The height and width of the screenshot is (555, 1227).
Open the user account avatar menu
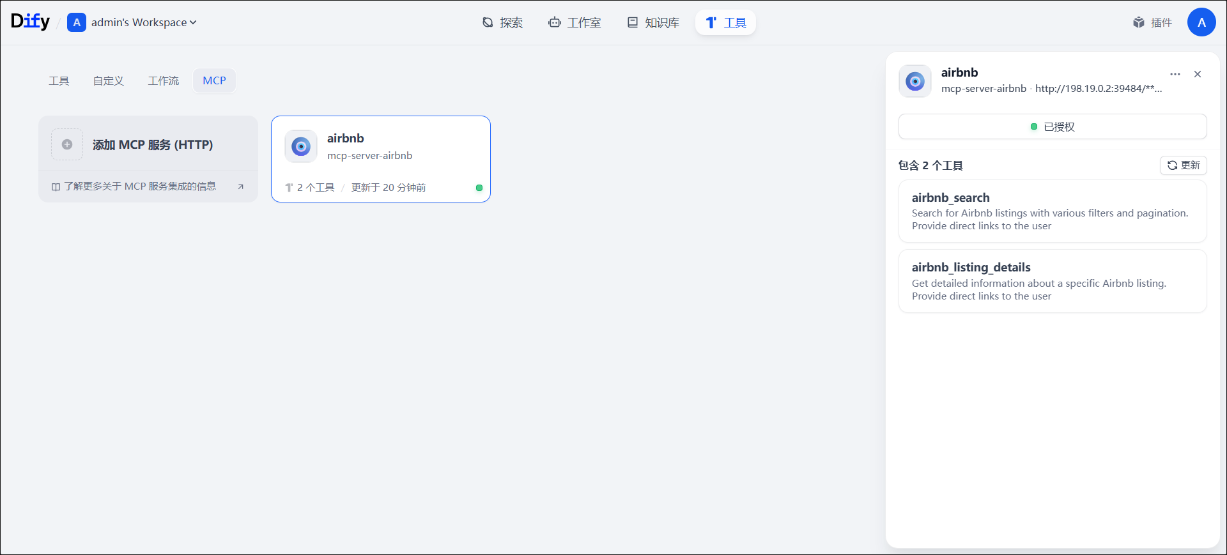click(x=1201, y=22)
